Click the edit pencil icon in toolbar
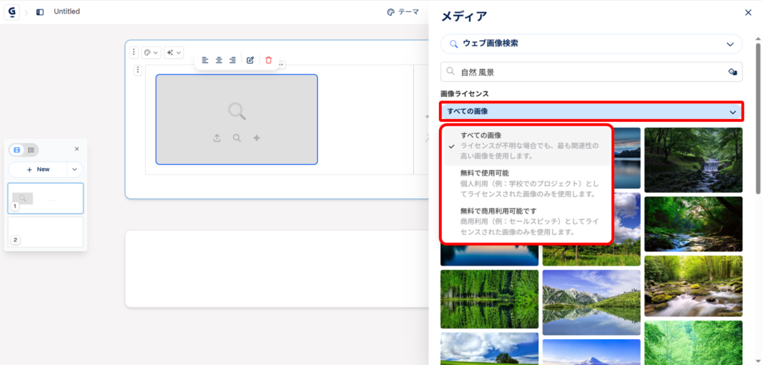 coord(250,60)
